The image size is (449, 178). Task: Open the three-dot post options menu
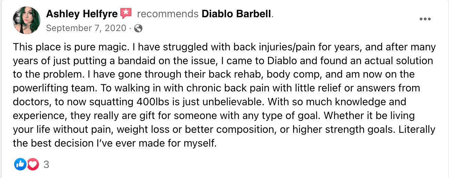(425, 19)
